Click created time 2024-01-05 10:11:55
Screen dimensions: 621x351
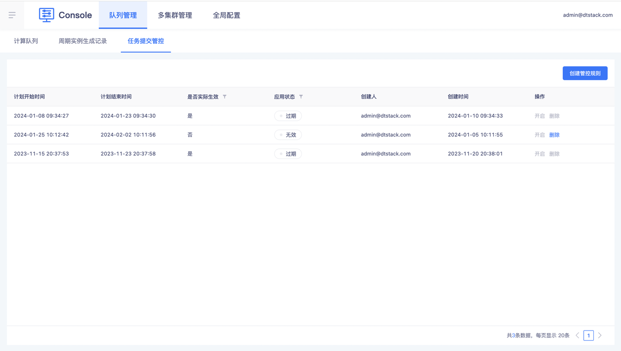point(475,135)
